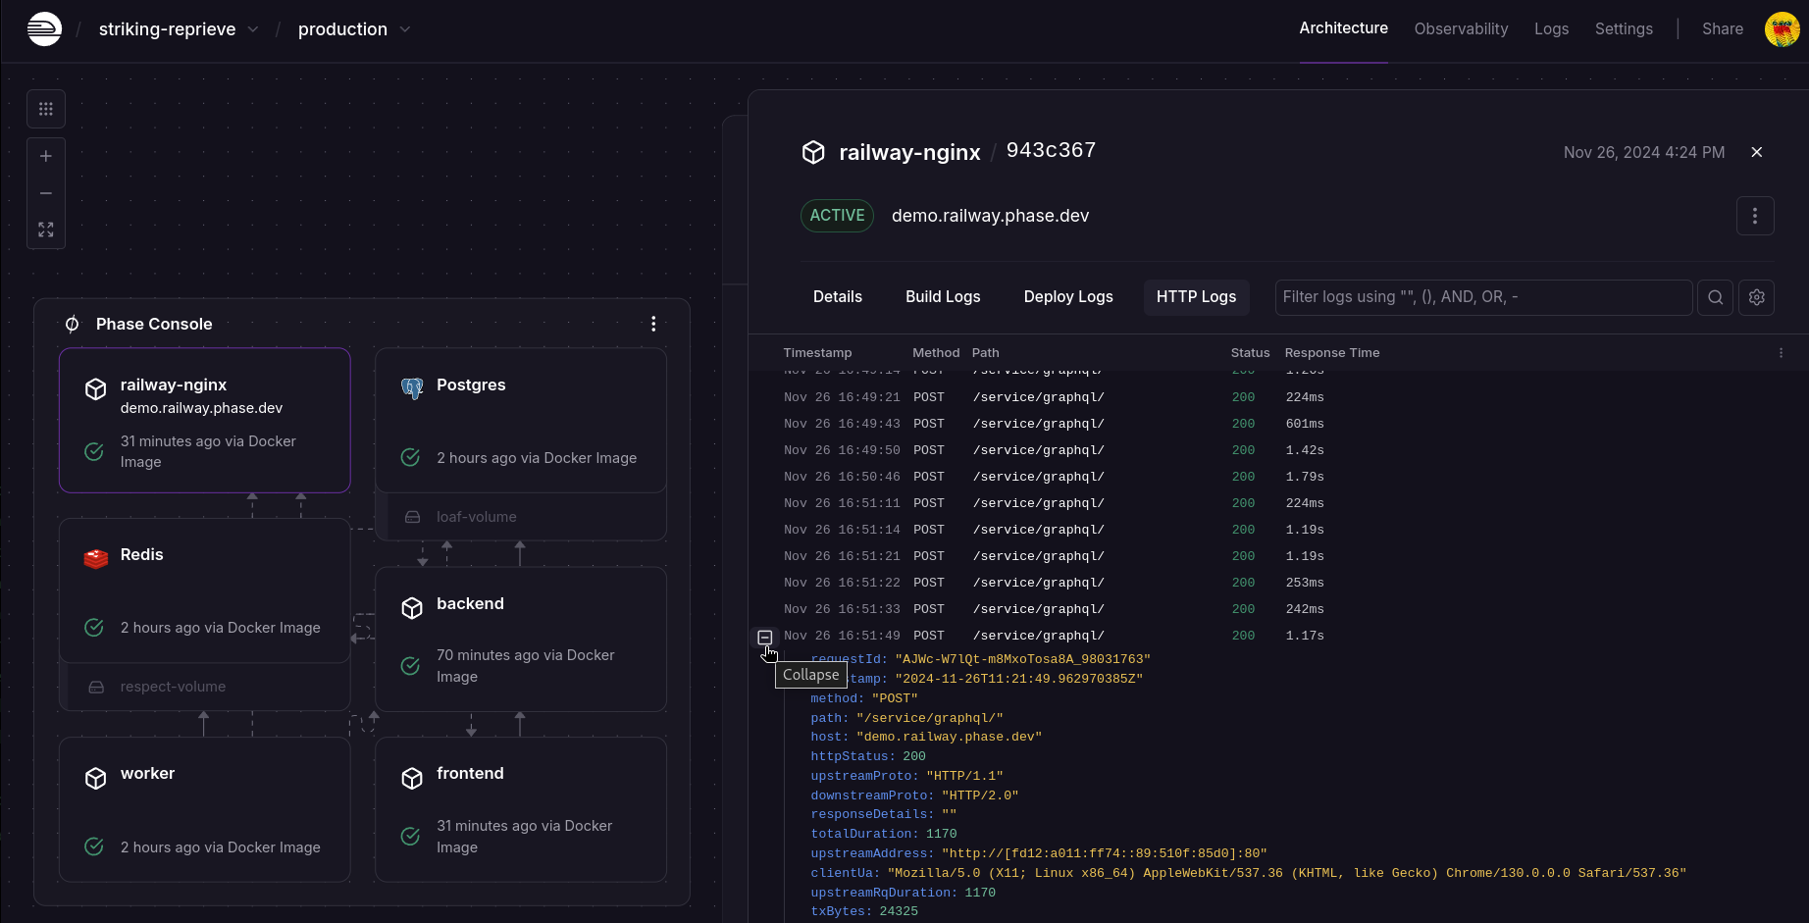
Task: Open the grid layout icon on the canvas toolbar
Action: [45, 109]
